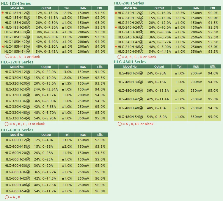The height and width of the screenshot is (201, 223).
Task: Click the HLG-480H Series heading
Action: [130, 62]
